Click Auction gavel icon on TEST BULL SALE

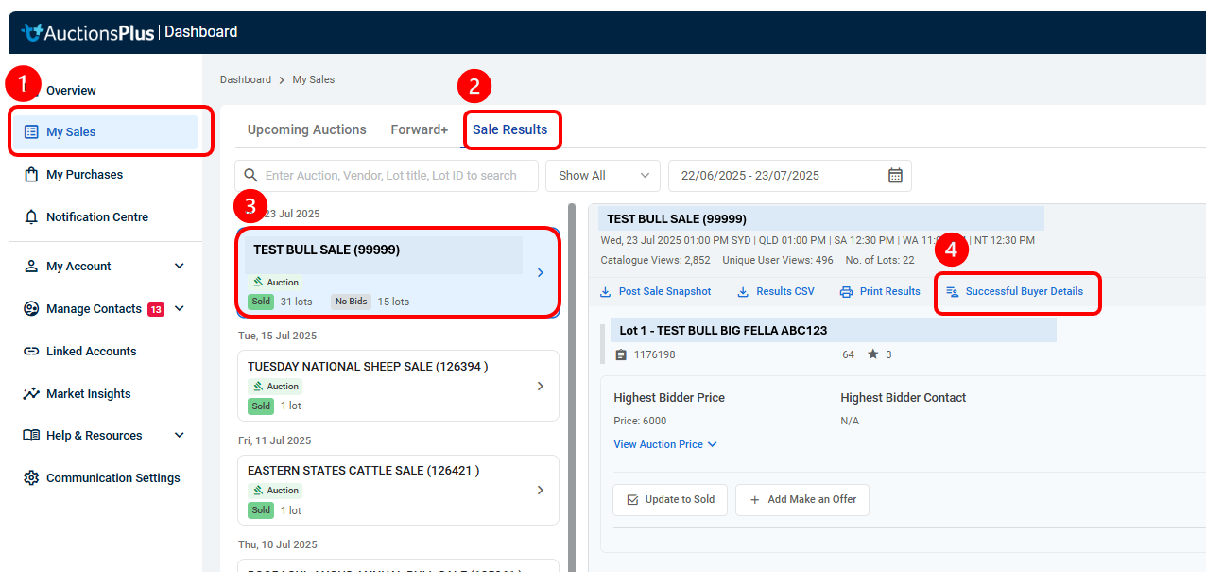[x=257, y=282]
